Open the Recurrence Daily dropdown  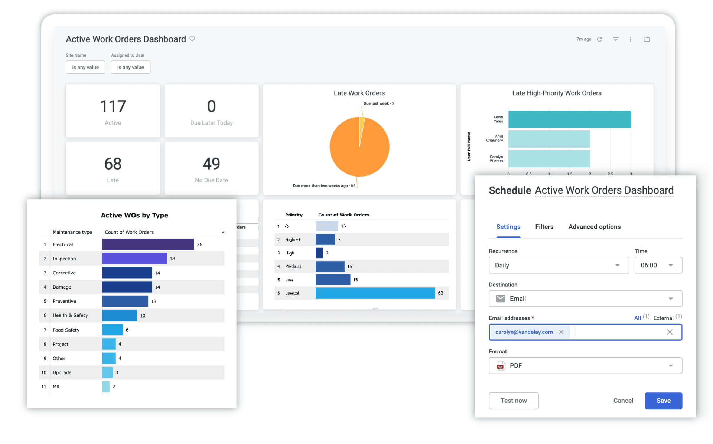click(x=559, y=265)
